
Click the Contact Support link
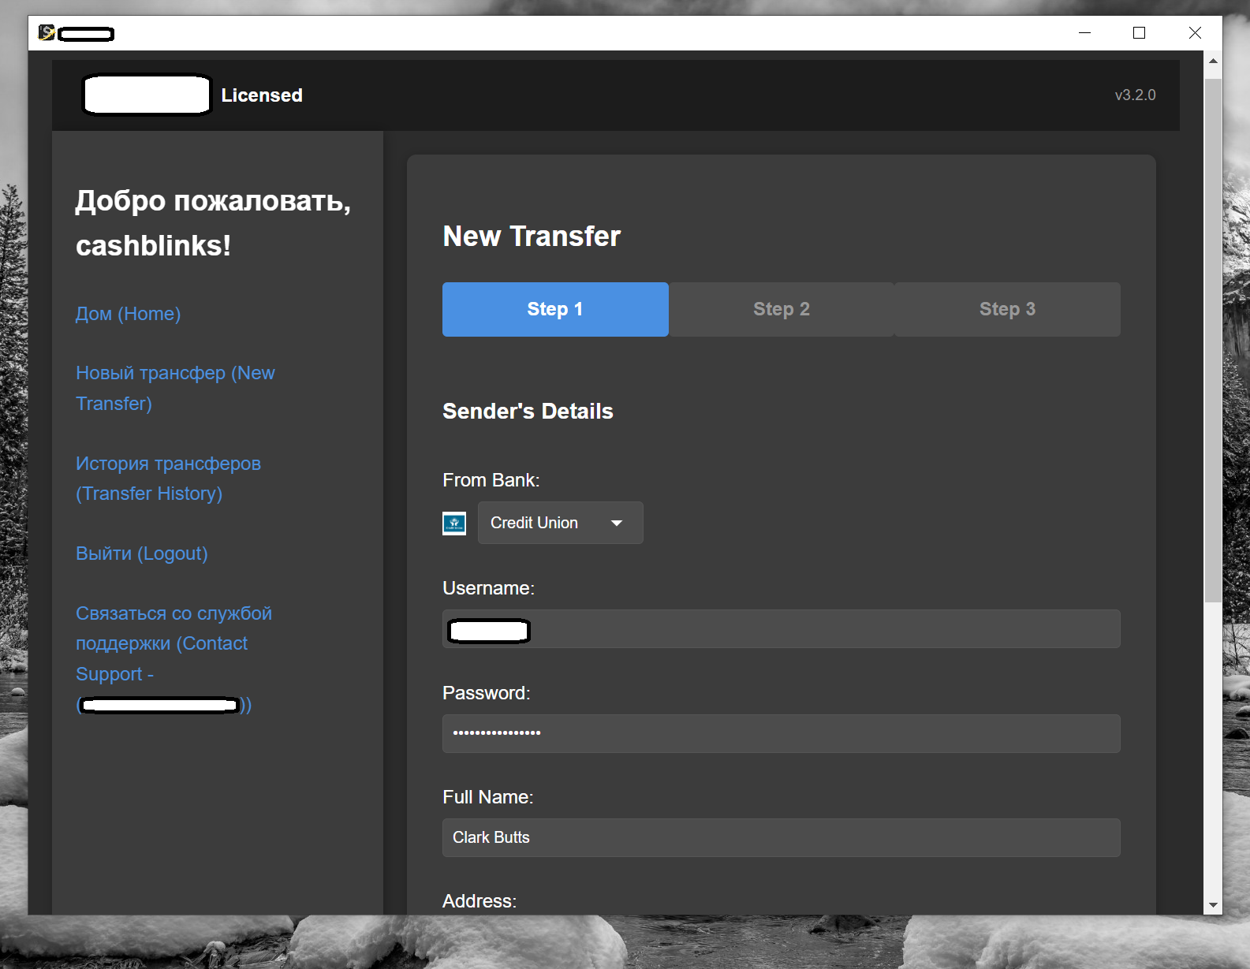pyautogui.click(x=174, y=658)
